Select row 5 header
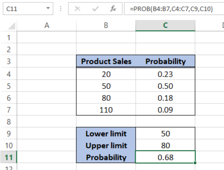Image resolution: width=224 pixels, height=170 pixels. tap(9, 86)
